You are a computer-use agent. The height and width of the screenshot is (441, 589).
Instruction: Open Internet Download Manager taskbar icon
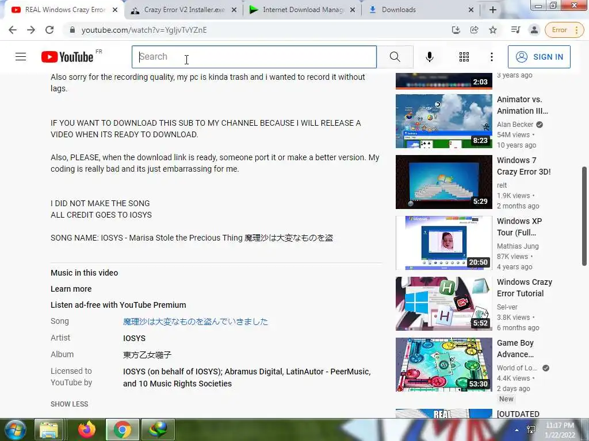tap(158, 430)
